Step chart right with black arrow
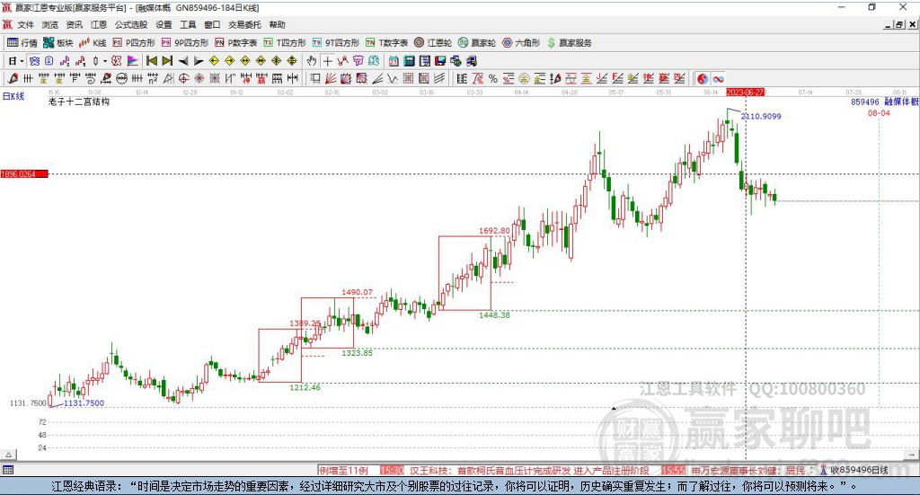Screen dimensions: 920x495 [x=199, y=61]
